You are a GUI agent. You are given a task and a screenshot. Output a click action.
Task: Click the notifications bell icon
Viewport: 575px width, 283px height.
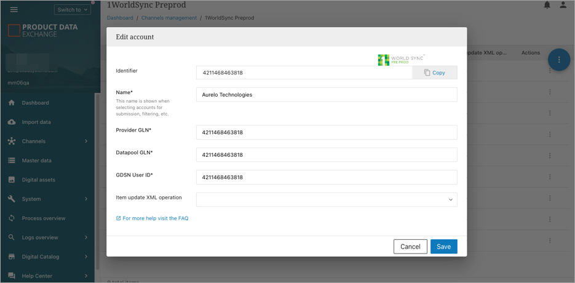click(547, 6)
